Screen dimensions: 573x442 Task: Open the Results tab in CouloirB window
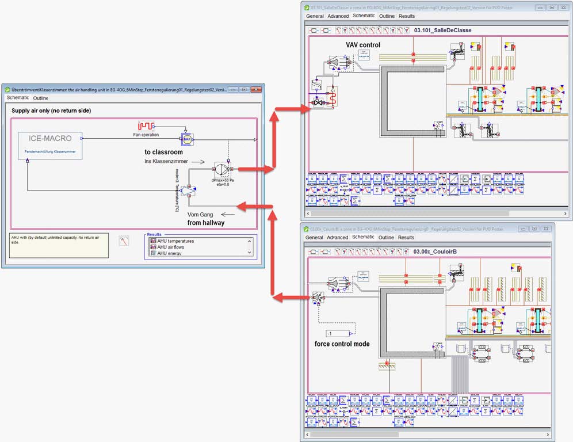(x=406, y=237)
